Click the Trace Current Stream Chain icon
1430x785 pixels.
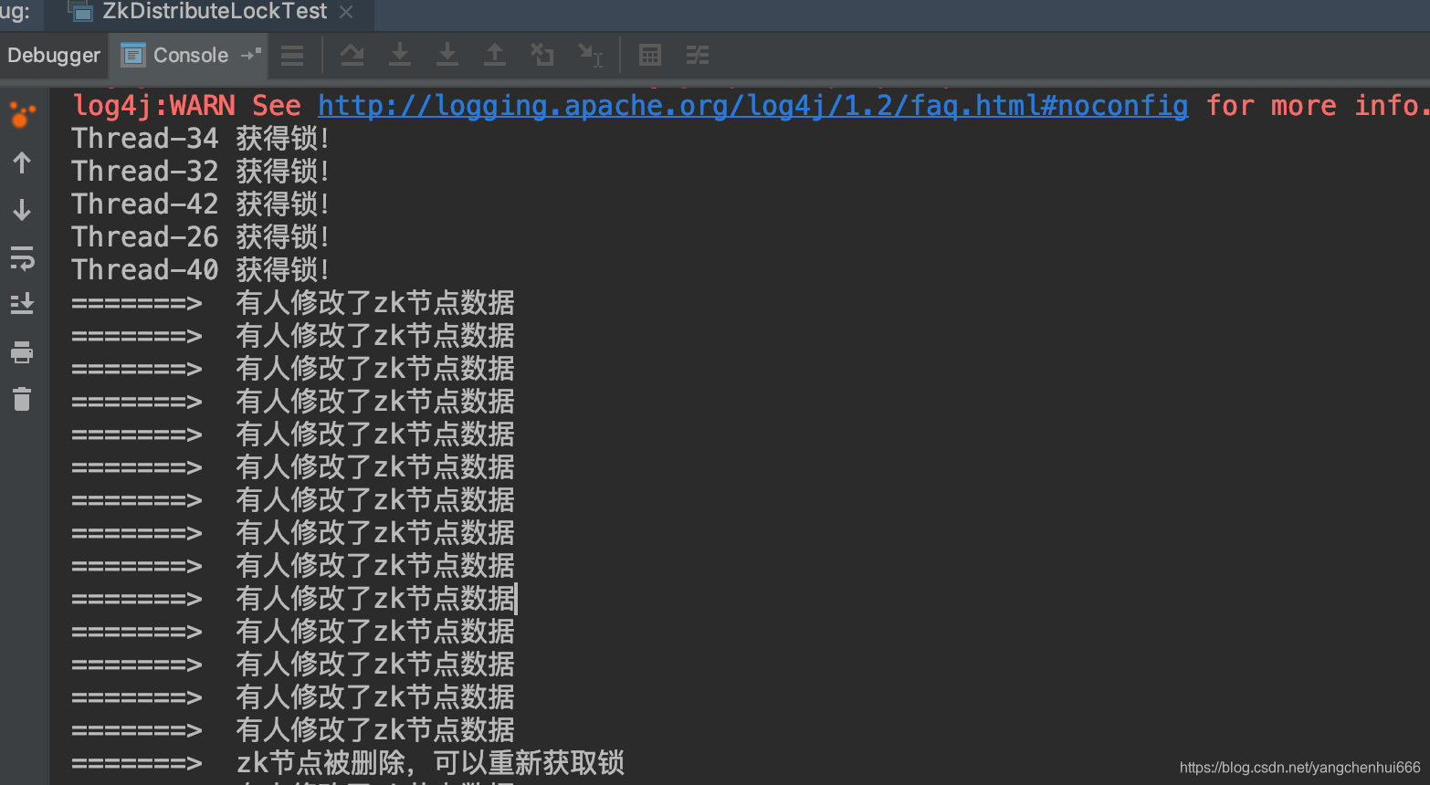698,56
